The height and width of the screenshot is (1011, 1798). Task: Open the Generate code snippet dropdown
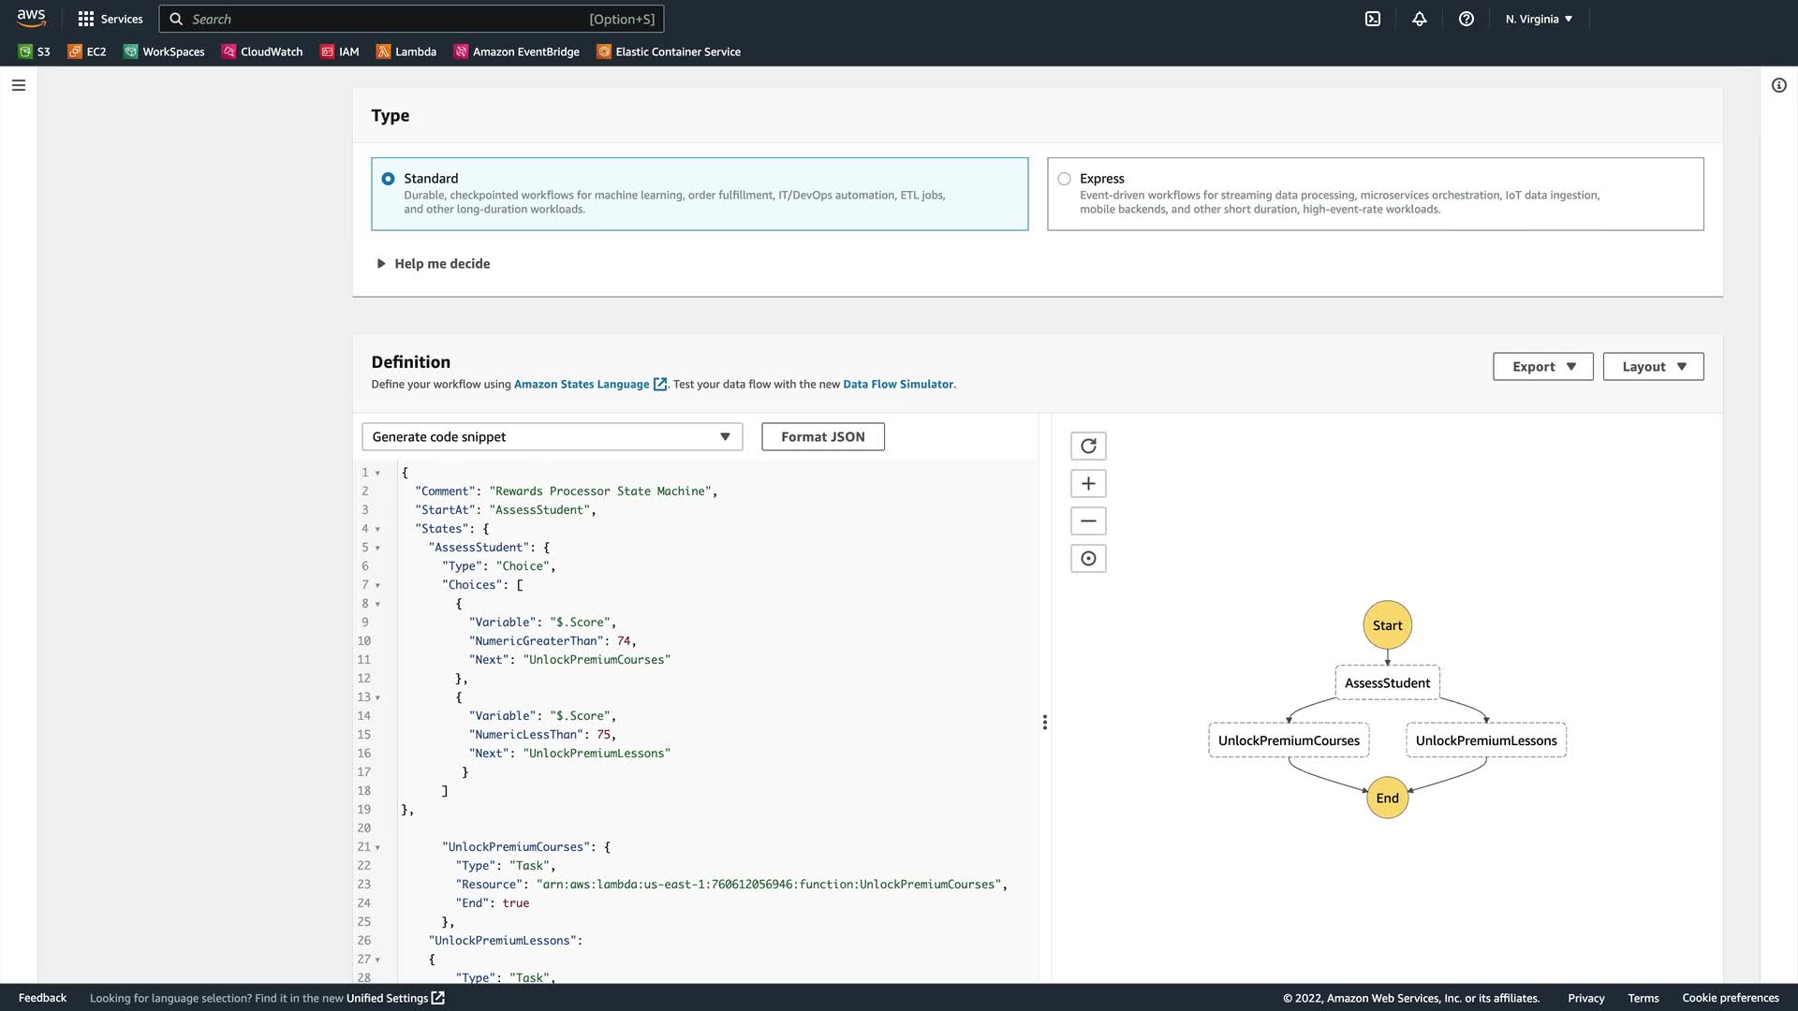click(x=552, y=437)
